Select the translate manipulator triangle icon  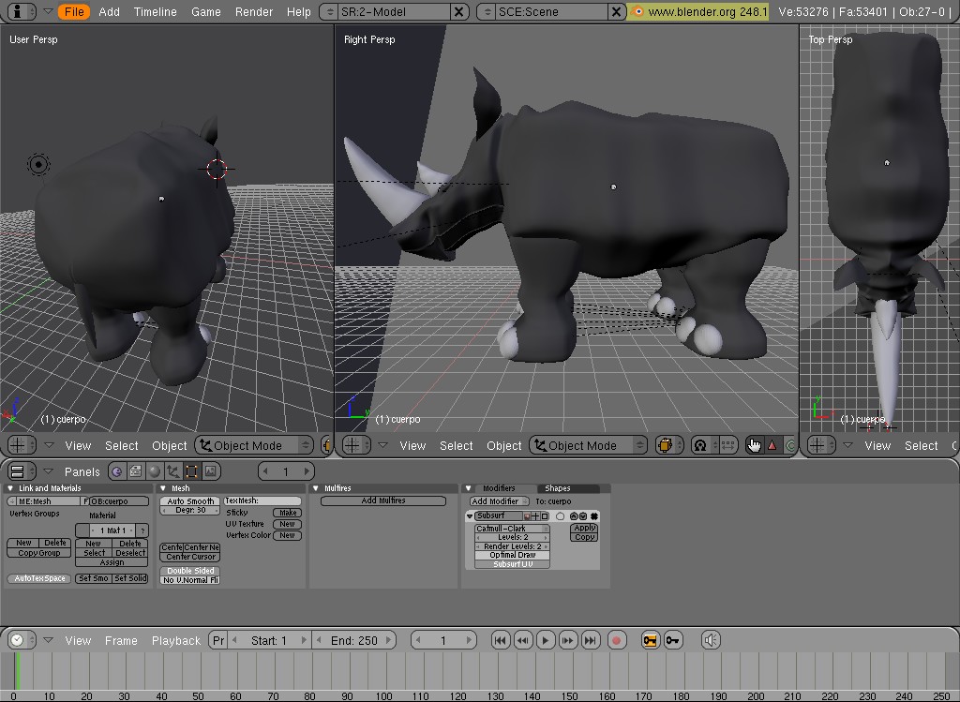772,445
